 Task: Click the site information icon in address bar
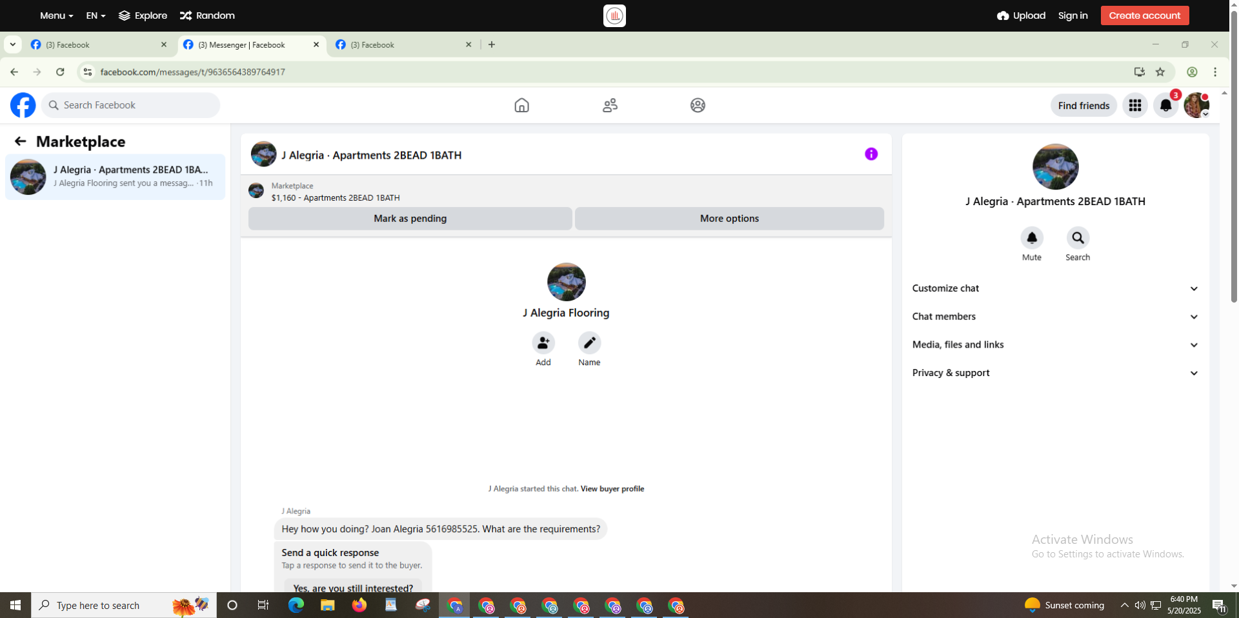point(88,72)
